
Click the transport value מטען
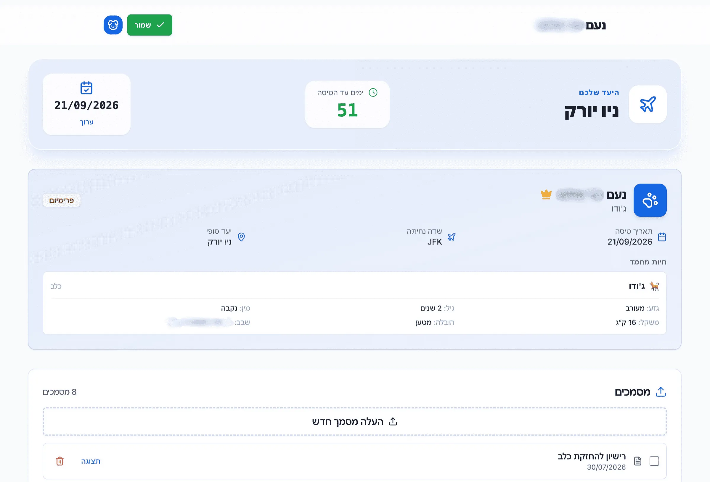click(423, 322)
